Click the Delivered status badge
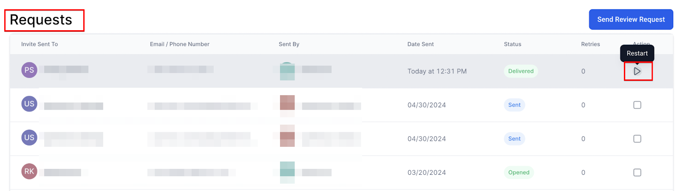 point(521,71)
